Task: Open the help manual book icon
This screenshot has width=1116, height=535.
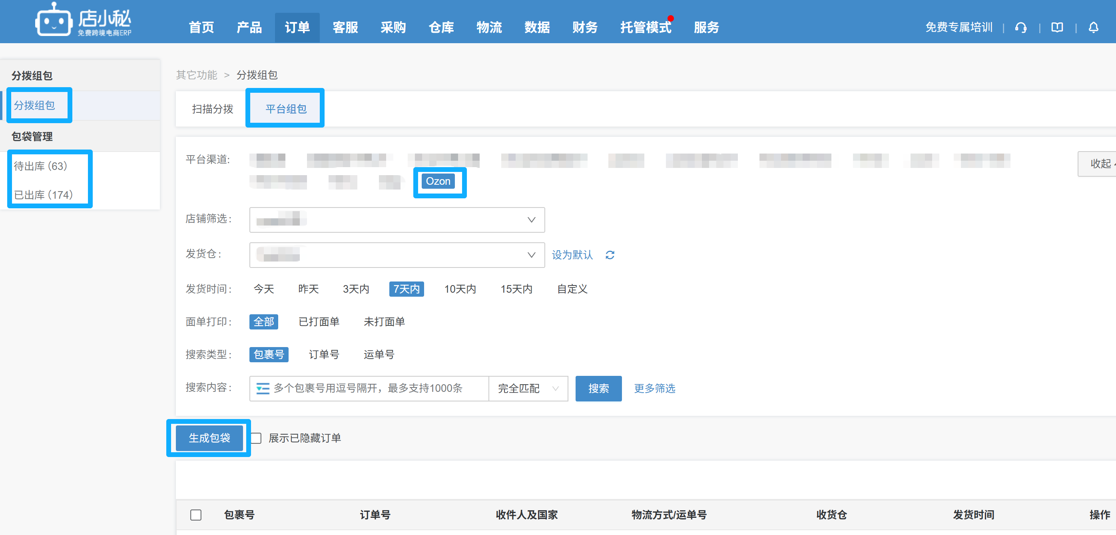Action: [x=1057, y=28]
